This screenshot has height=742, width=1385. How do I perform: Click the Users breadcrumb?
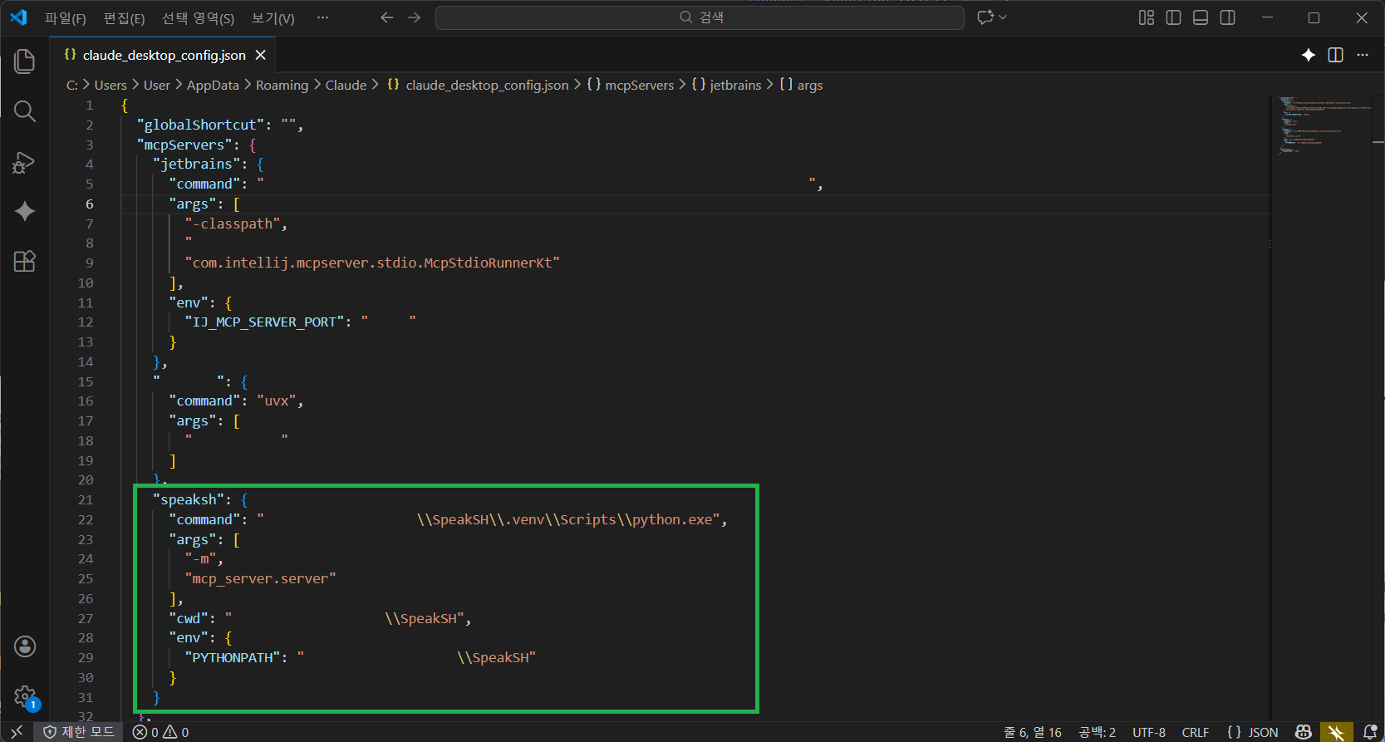coord(111,85)
